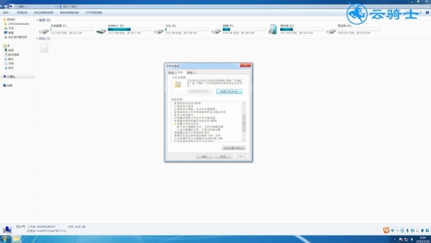Open the Windows Start orb
The height and width of the screenshot is (243, 431).
pyautogui.click(x=5, y=239)
